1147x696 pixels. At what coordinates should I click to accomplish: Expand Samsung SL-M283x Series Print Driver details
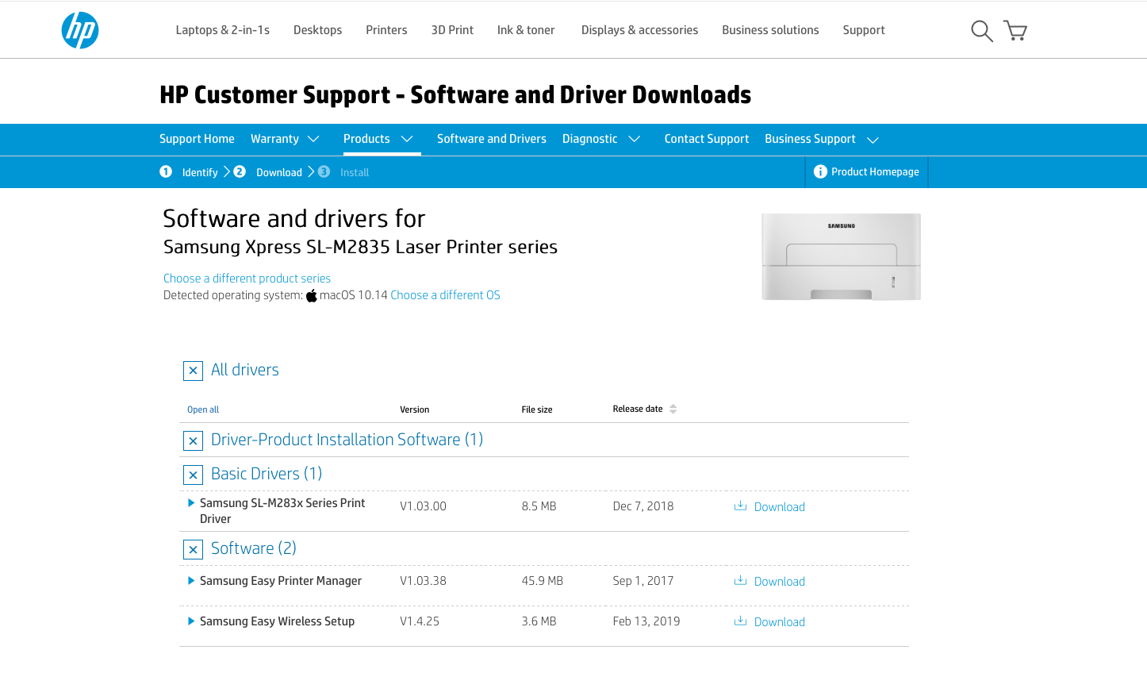[191, 503]
